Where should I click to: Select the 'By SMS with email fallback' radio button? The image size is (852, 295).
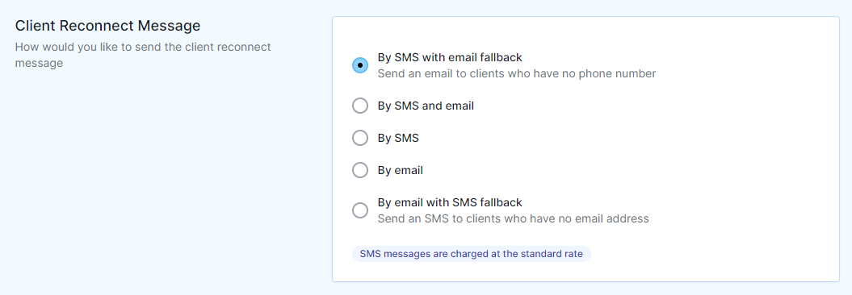[x=360, y=65]
